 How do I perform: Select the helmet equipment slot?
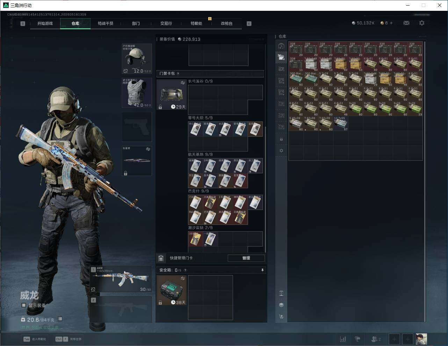[137, 59]
